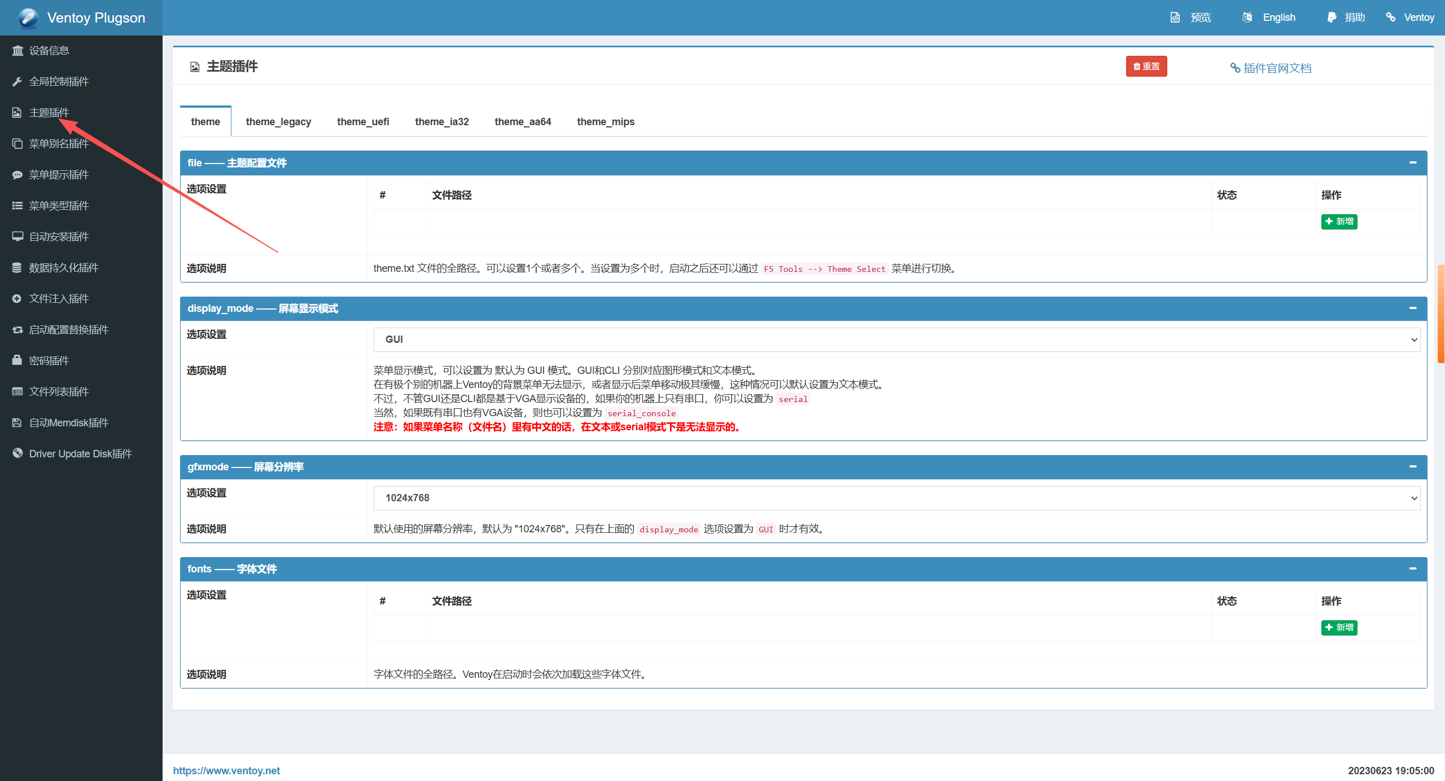Switch to the theme_uefi tab

363,122
